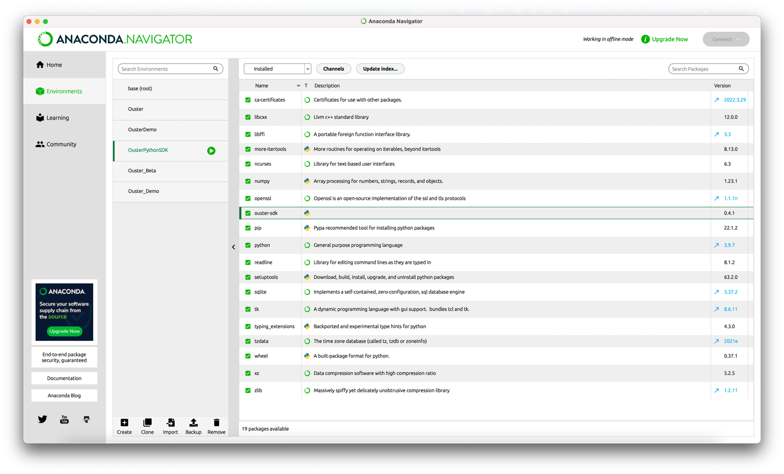
Task: Toggle the python package checkbox
Action: 248,245
